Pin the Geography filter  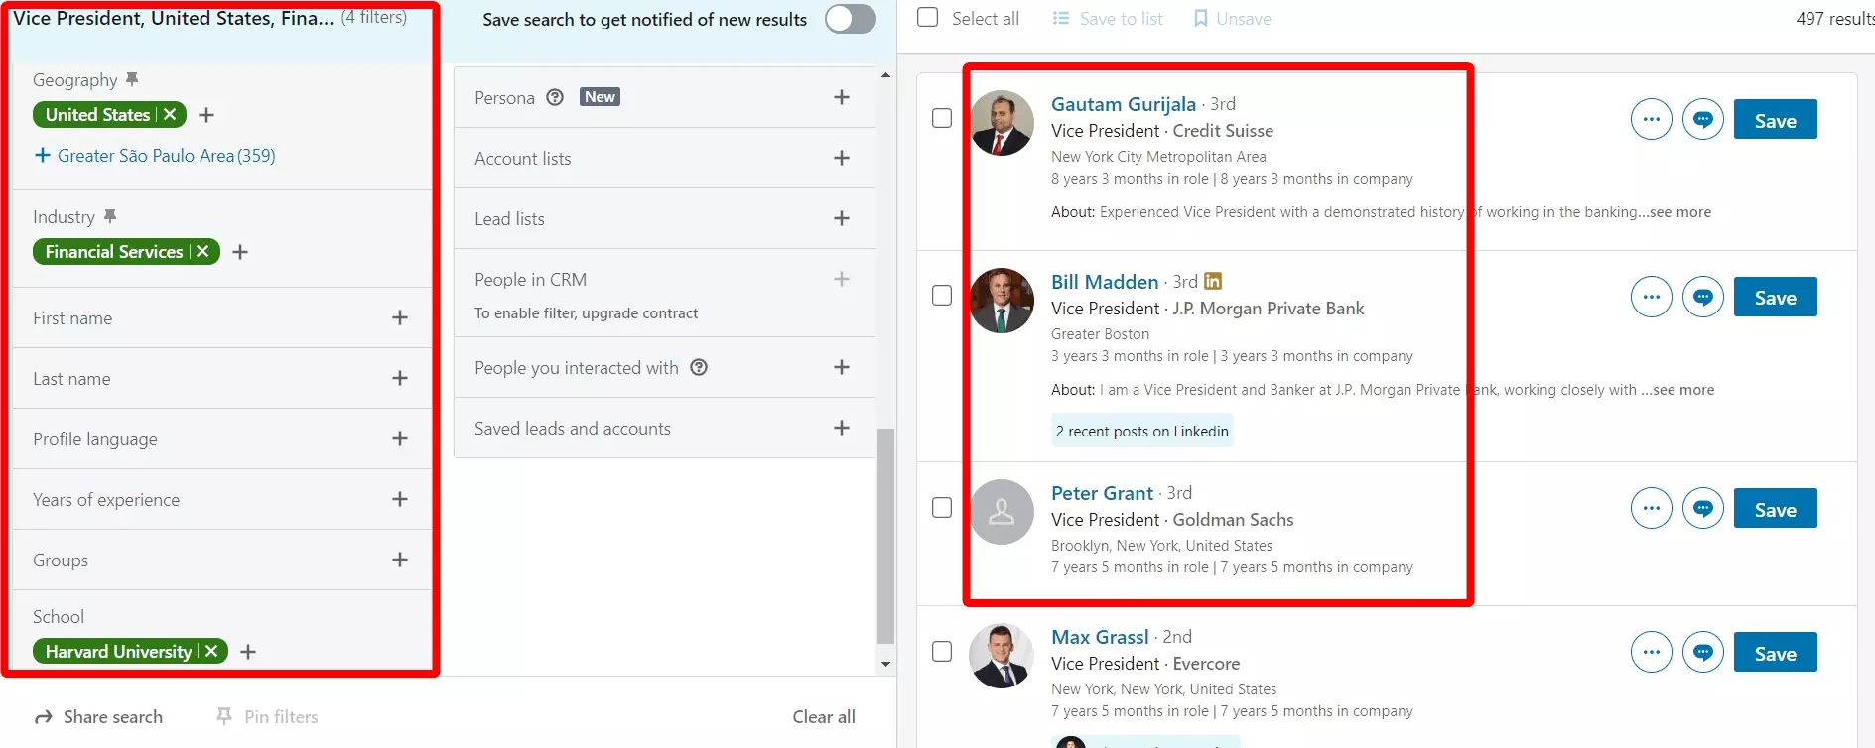point(132,79)
